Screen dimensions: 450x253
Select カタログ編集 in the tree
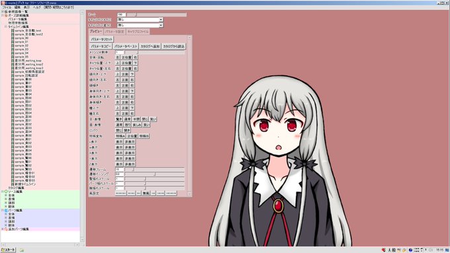(x=16, y=188)
